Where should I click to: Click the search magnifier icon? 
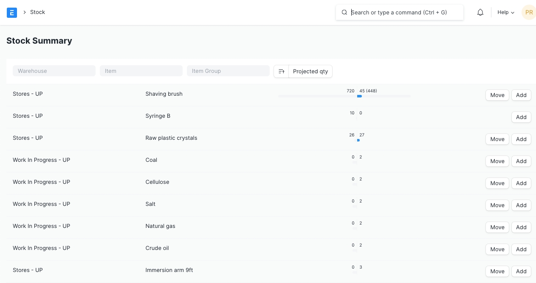pyautogui.click(x=344, y=12)
